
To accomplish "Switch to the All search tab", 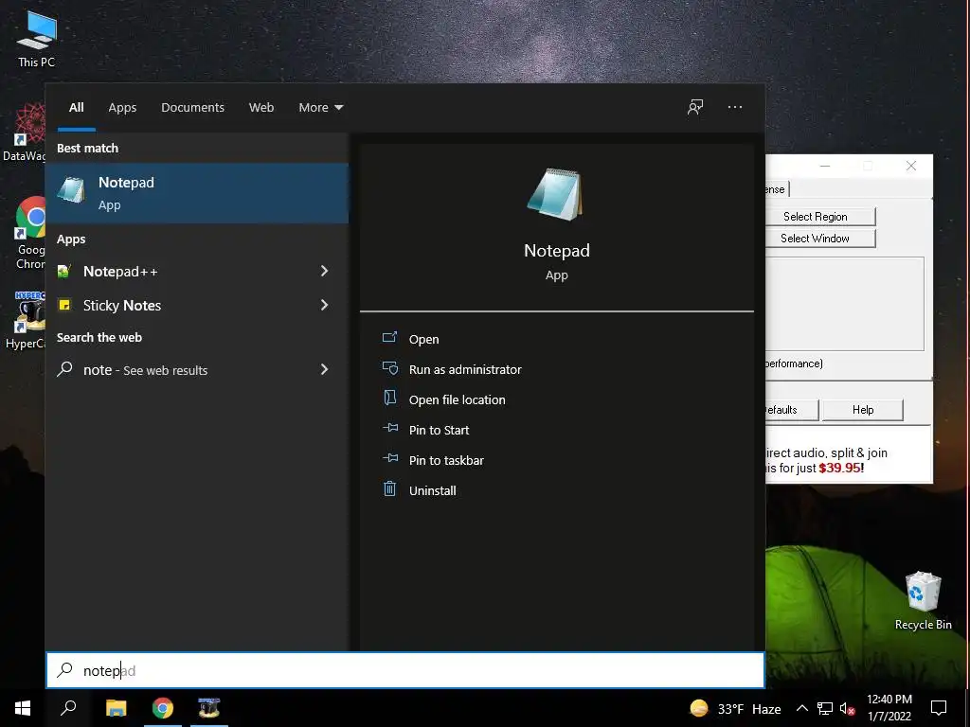I will 76,108.
